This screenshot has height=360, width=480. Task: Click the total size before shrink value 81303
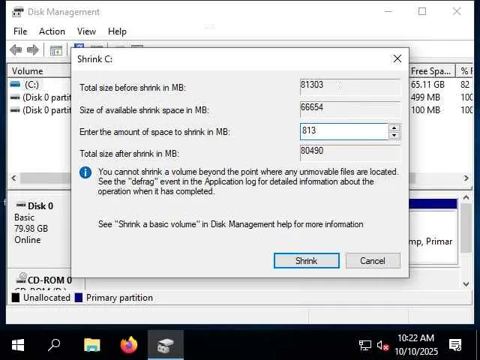point(350,87)
